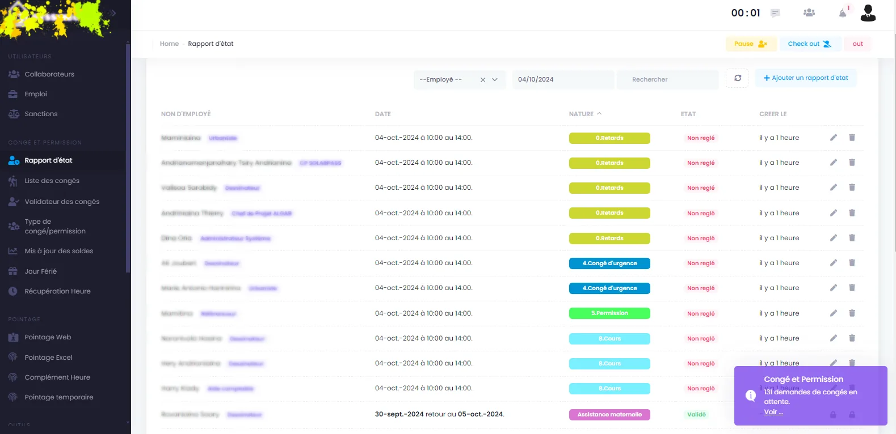The width and height of the screenshot is (896, 434).
Task: Open Mis à jour des soldes
Action: pos(58,251)
